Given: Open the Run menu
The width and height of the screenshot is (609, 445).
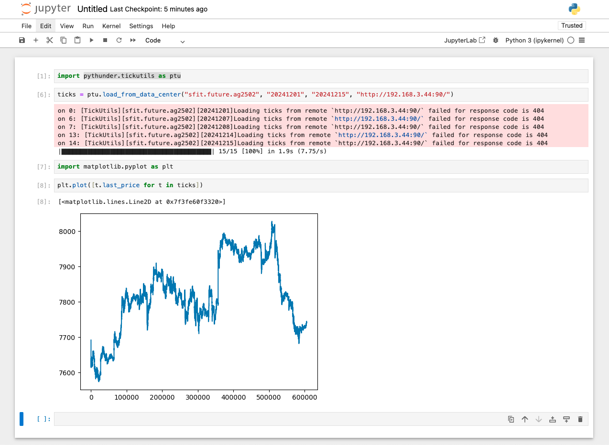Looking at the screenshot, I should 88,26.
